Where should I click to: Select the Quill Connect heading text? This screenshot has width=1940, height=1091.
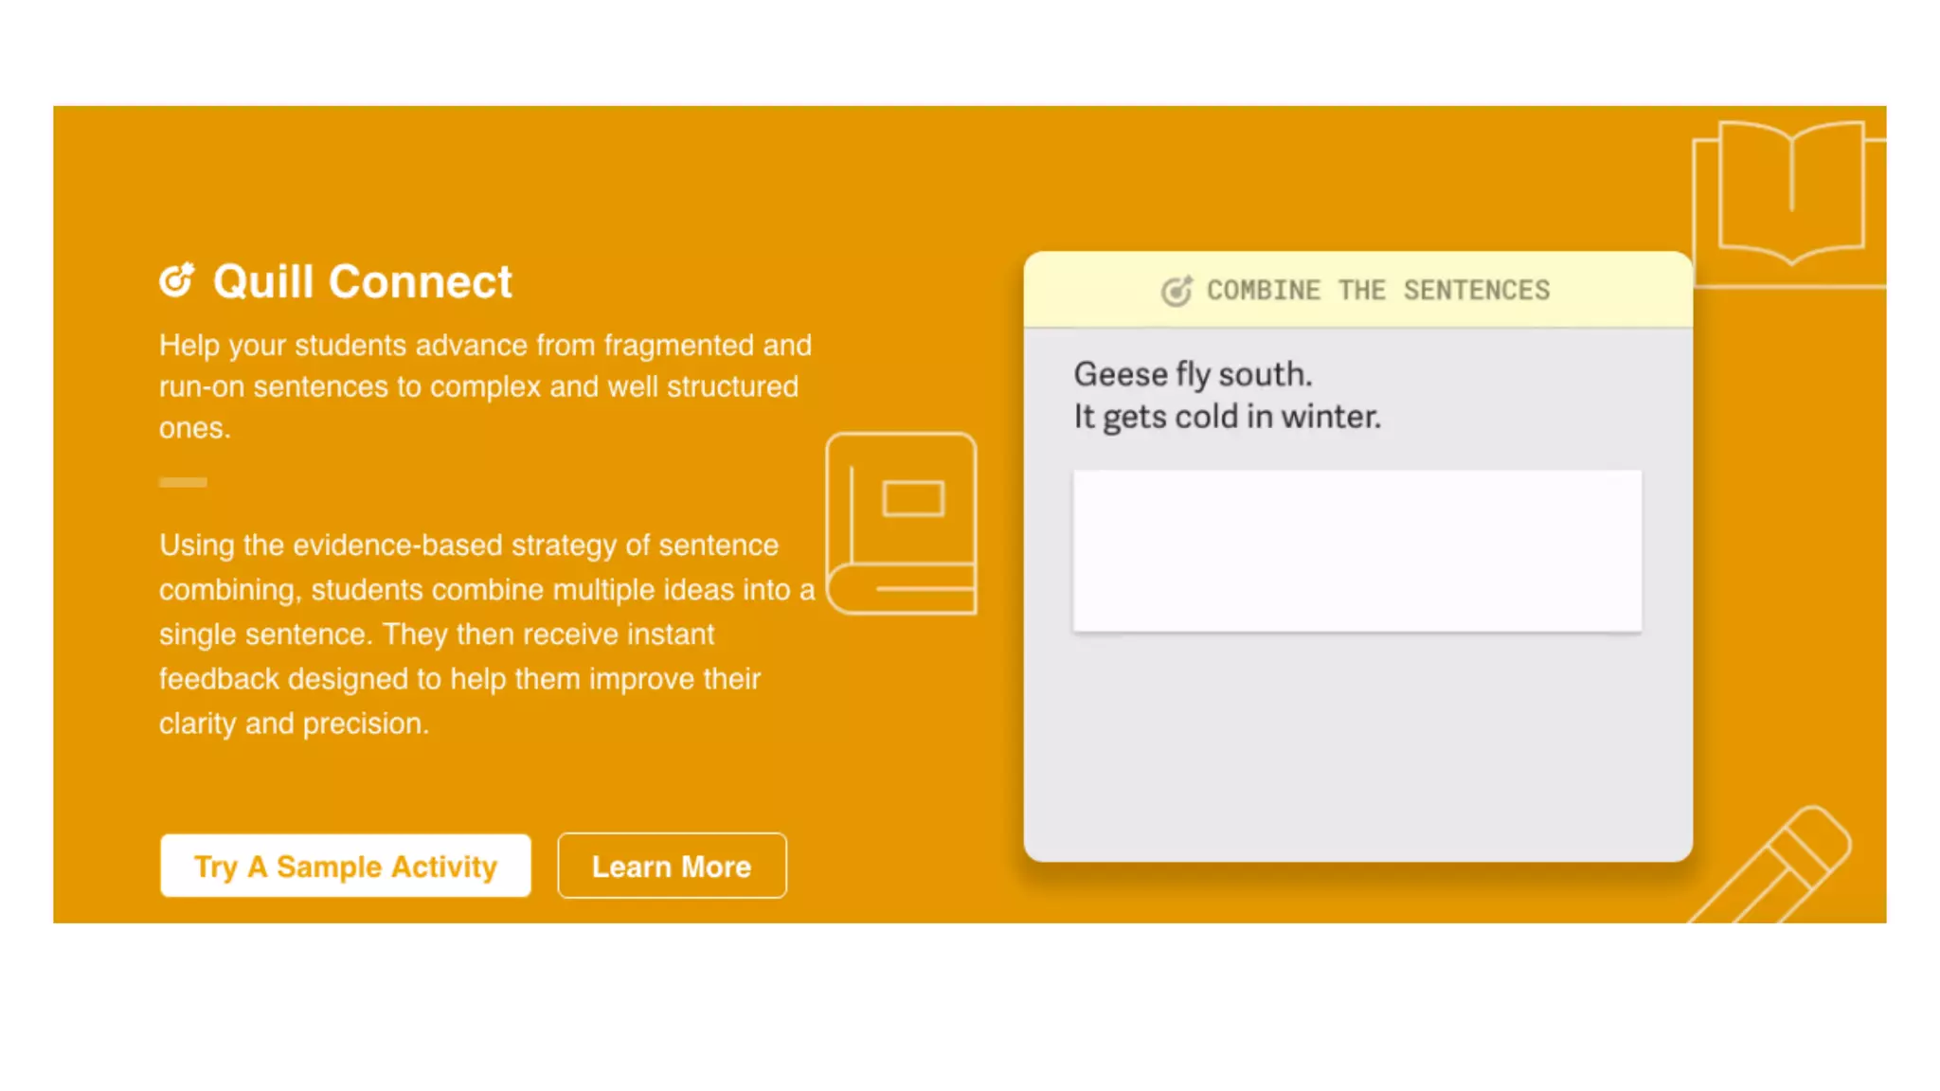[x=362, y=281]
